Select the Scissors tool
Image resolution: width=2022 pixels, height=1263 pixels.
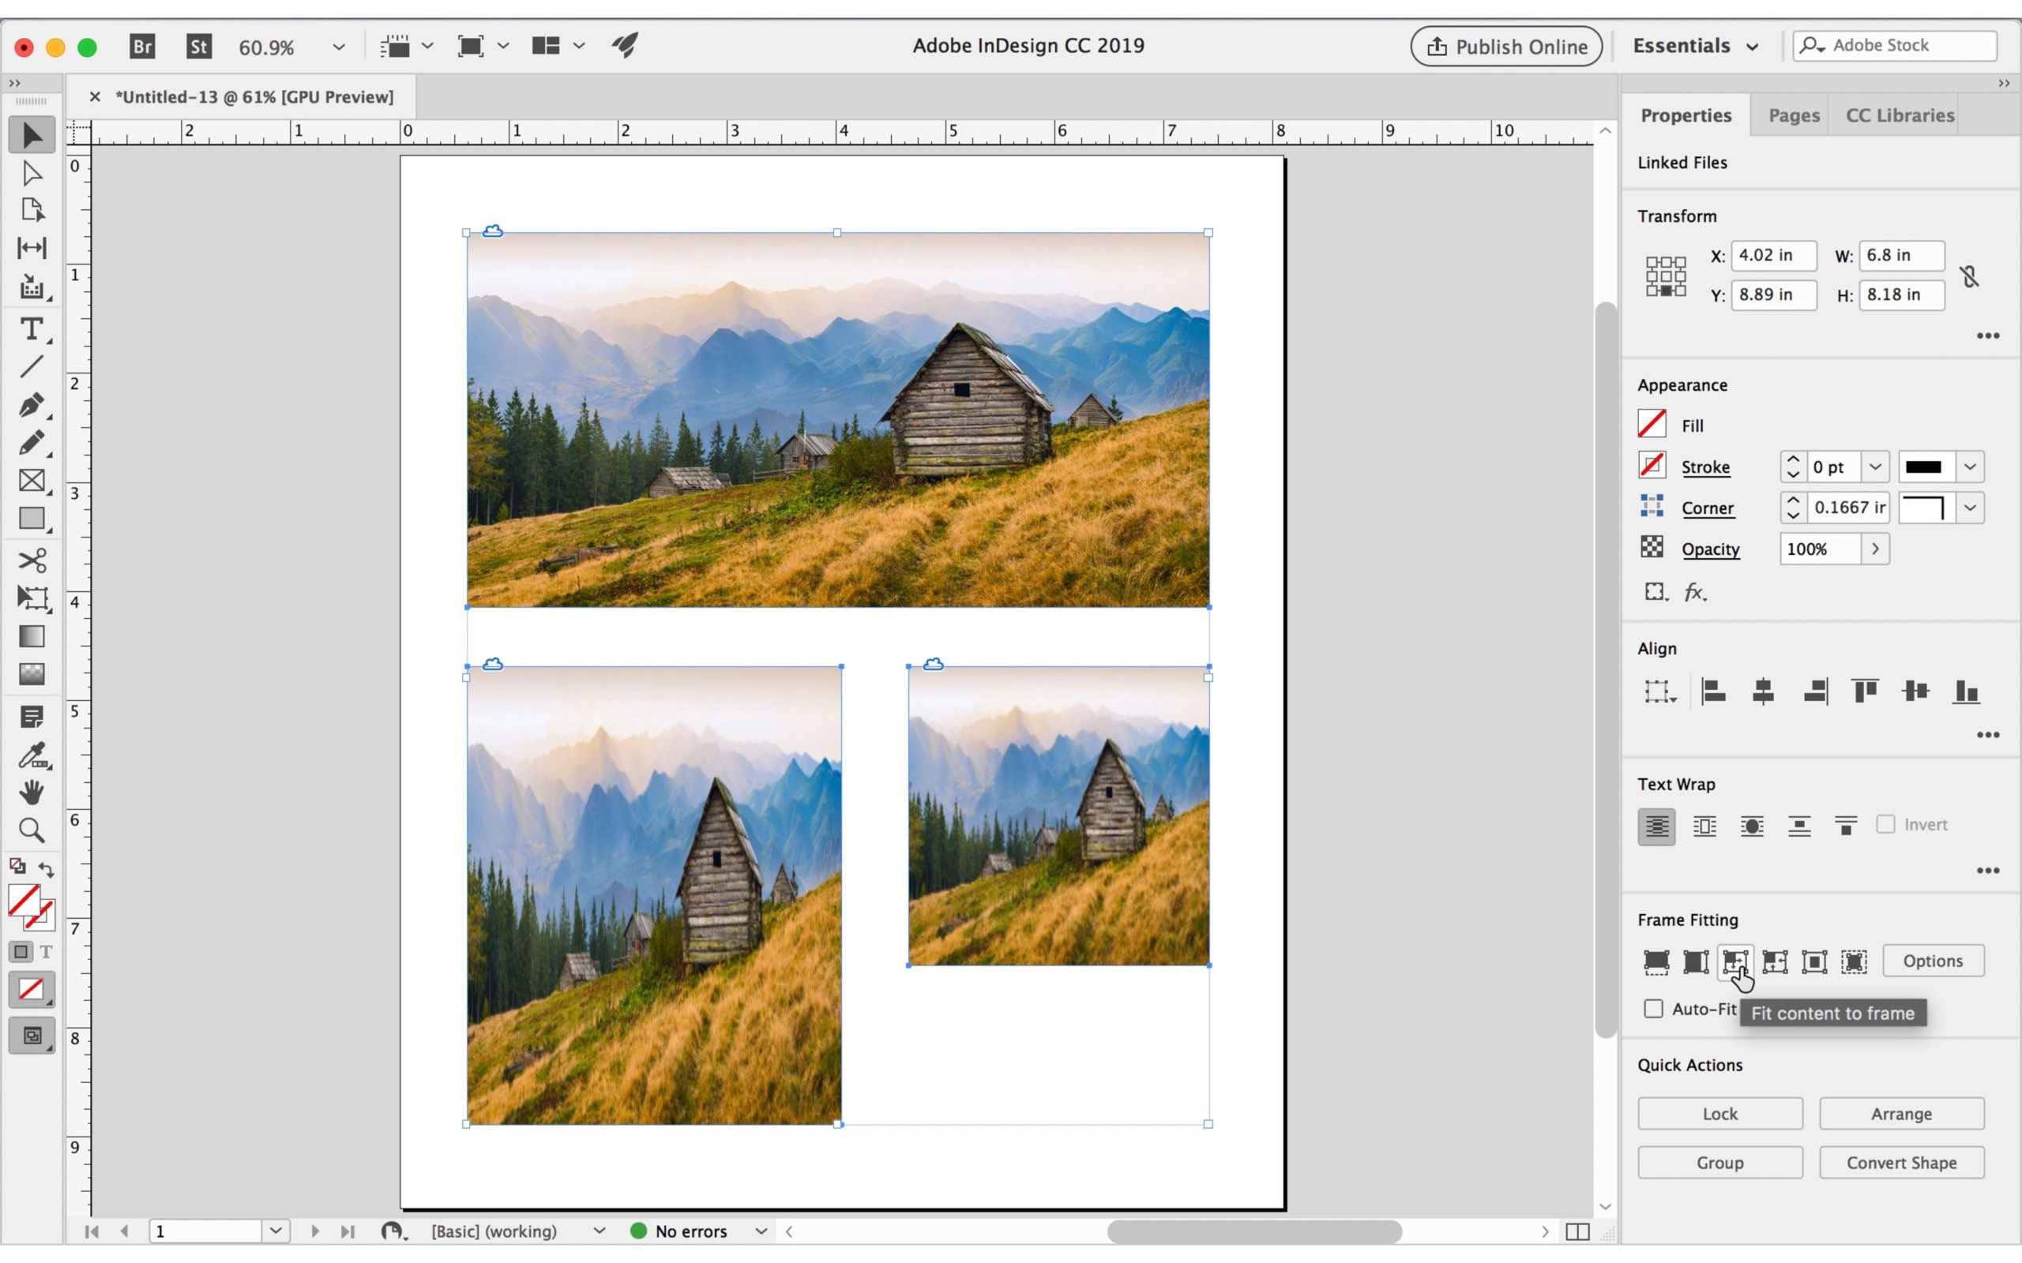[32, 560]
